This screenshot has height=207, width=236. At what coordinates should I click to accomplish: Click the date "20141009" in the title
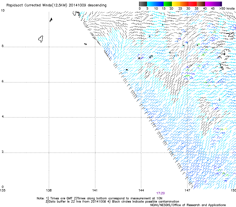[77, 5]
